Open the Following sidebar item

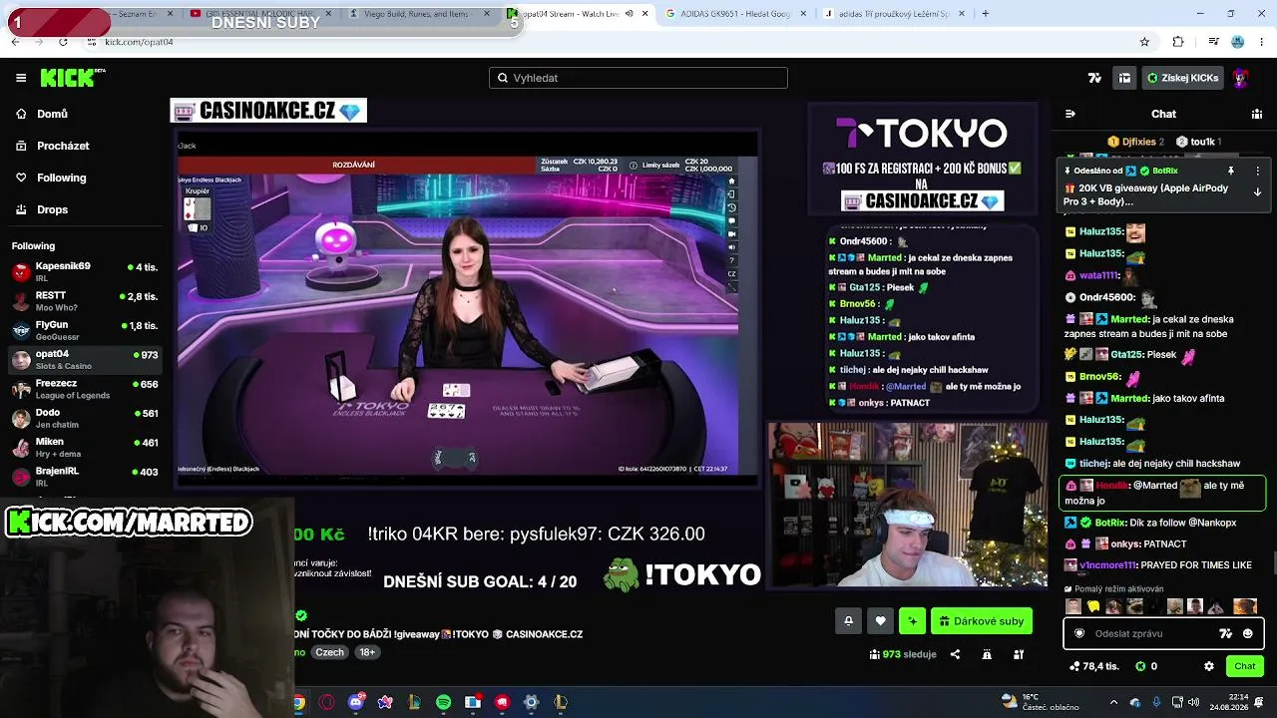[x=61, y=178]
